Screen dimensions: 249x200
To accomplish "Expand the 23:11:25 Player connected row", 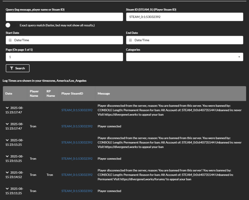I will click(x=7, y=189).
